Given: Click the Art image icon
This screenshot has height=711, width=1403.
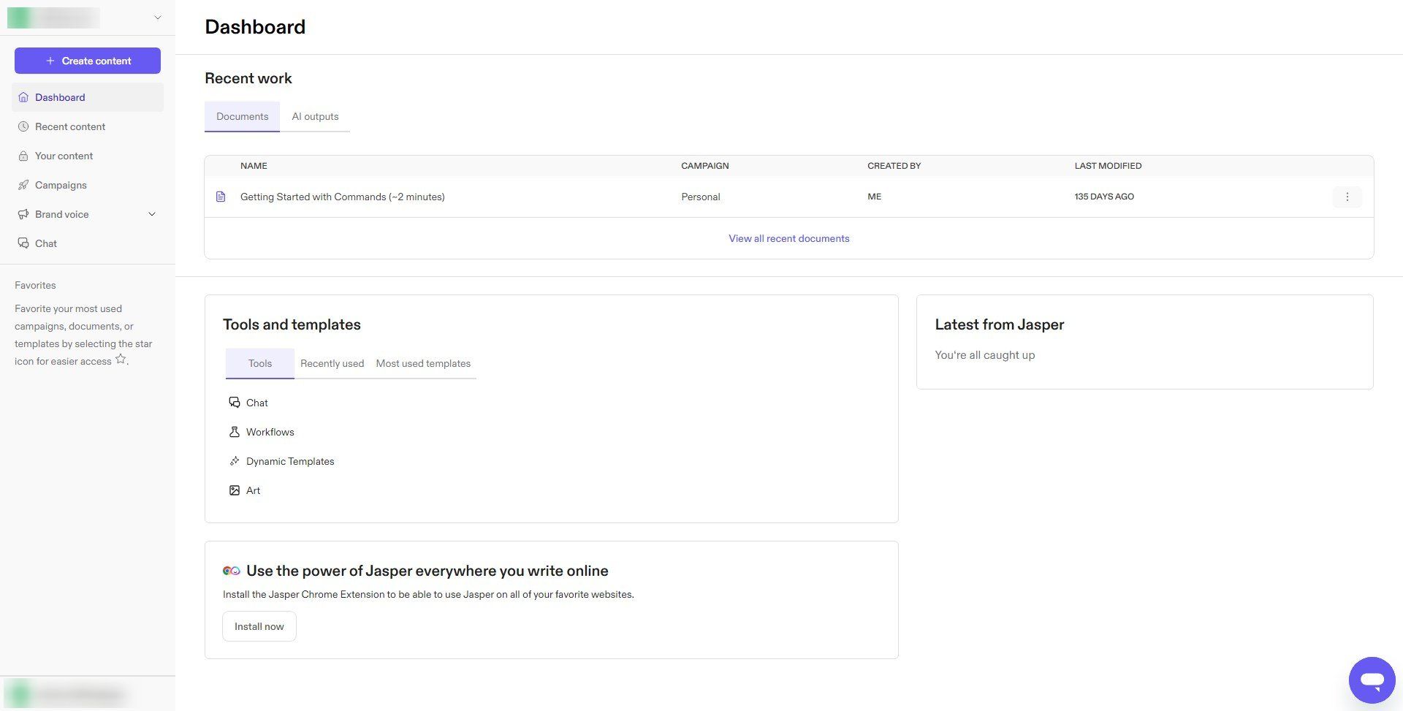Looking at the screenshot, I should pos(235,490).
